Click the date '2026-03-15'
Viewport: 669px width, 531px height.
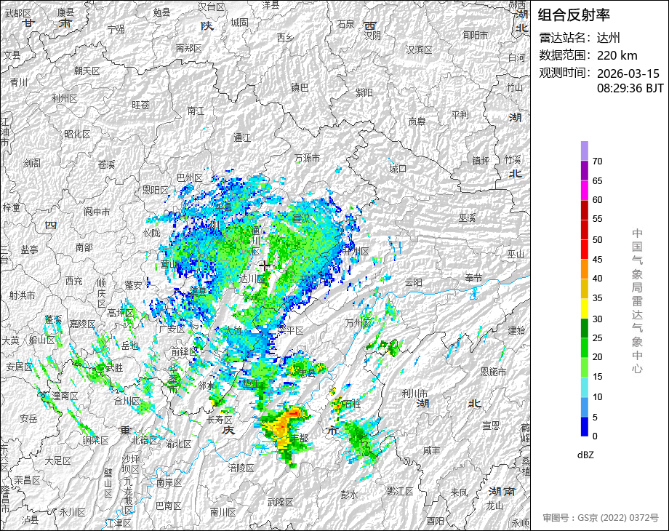pyautogui.click(x=628, y=73)
